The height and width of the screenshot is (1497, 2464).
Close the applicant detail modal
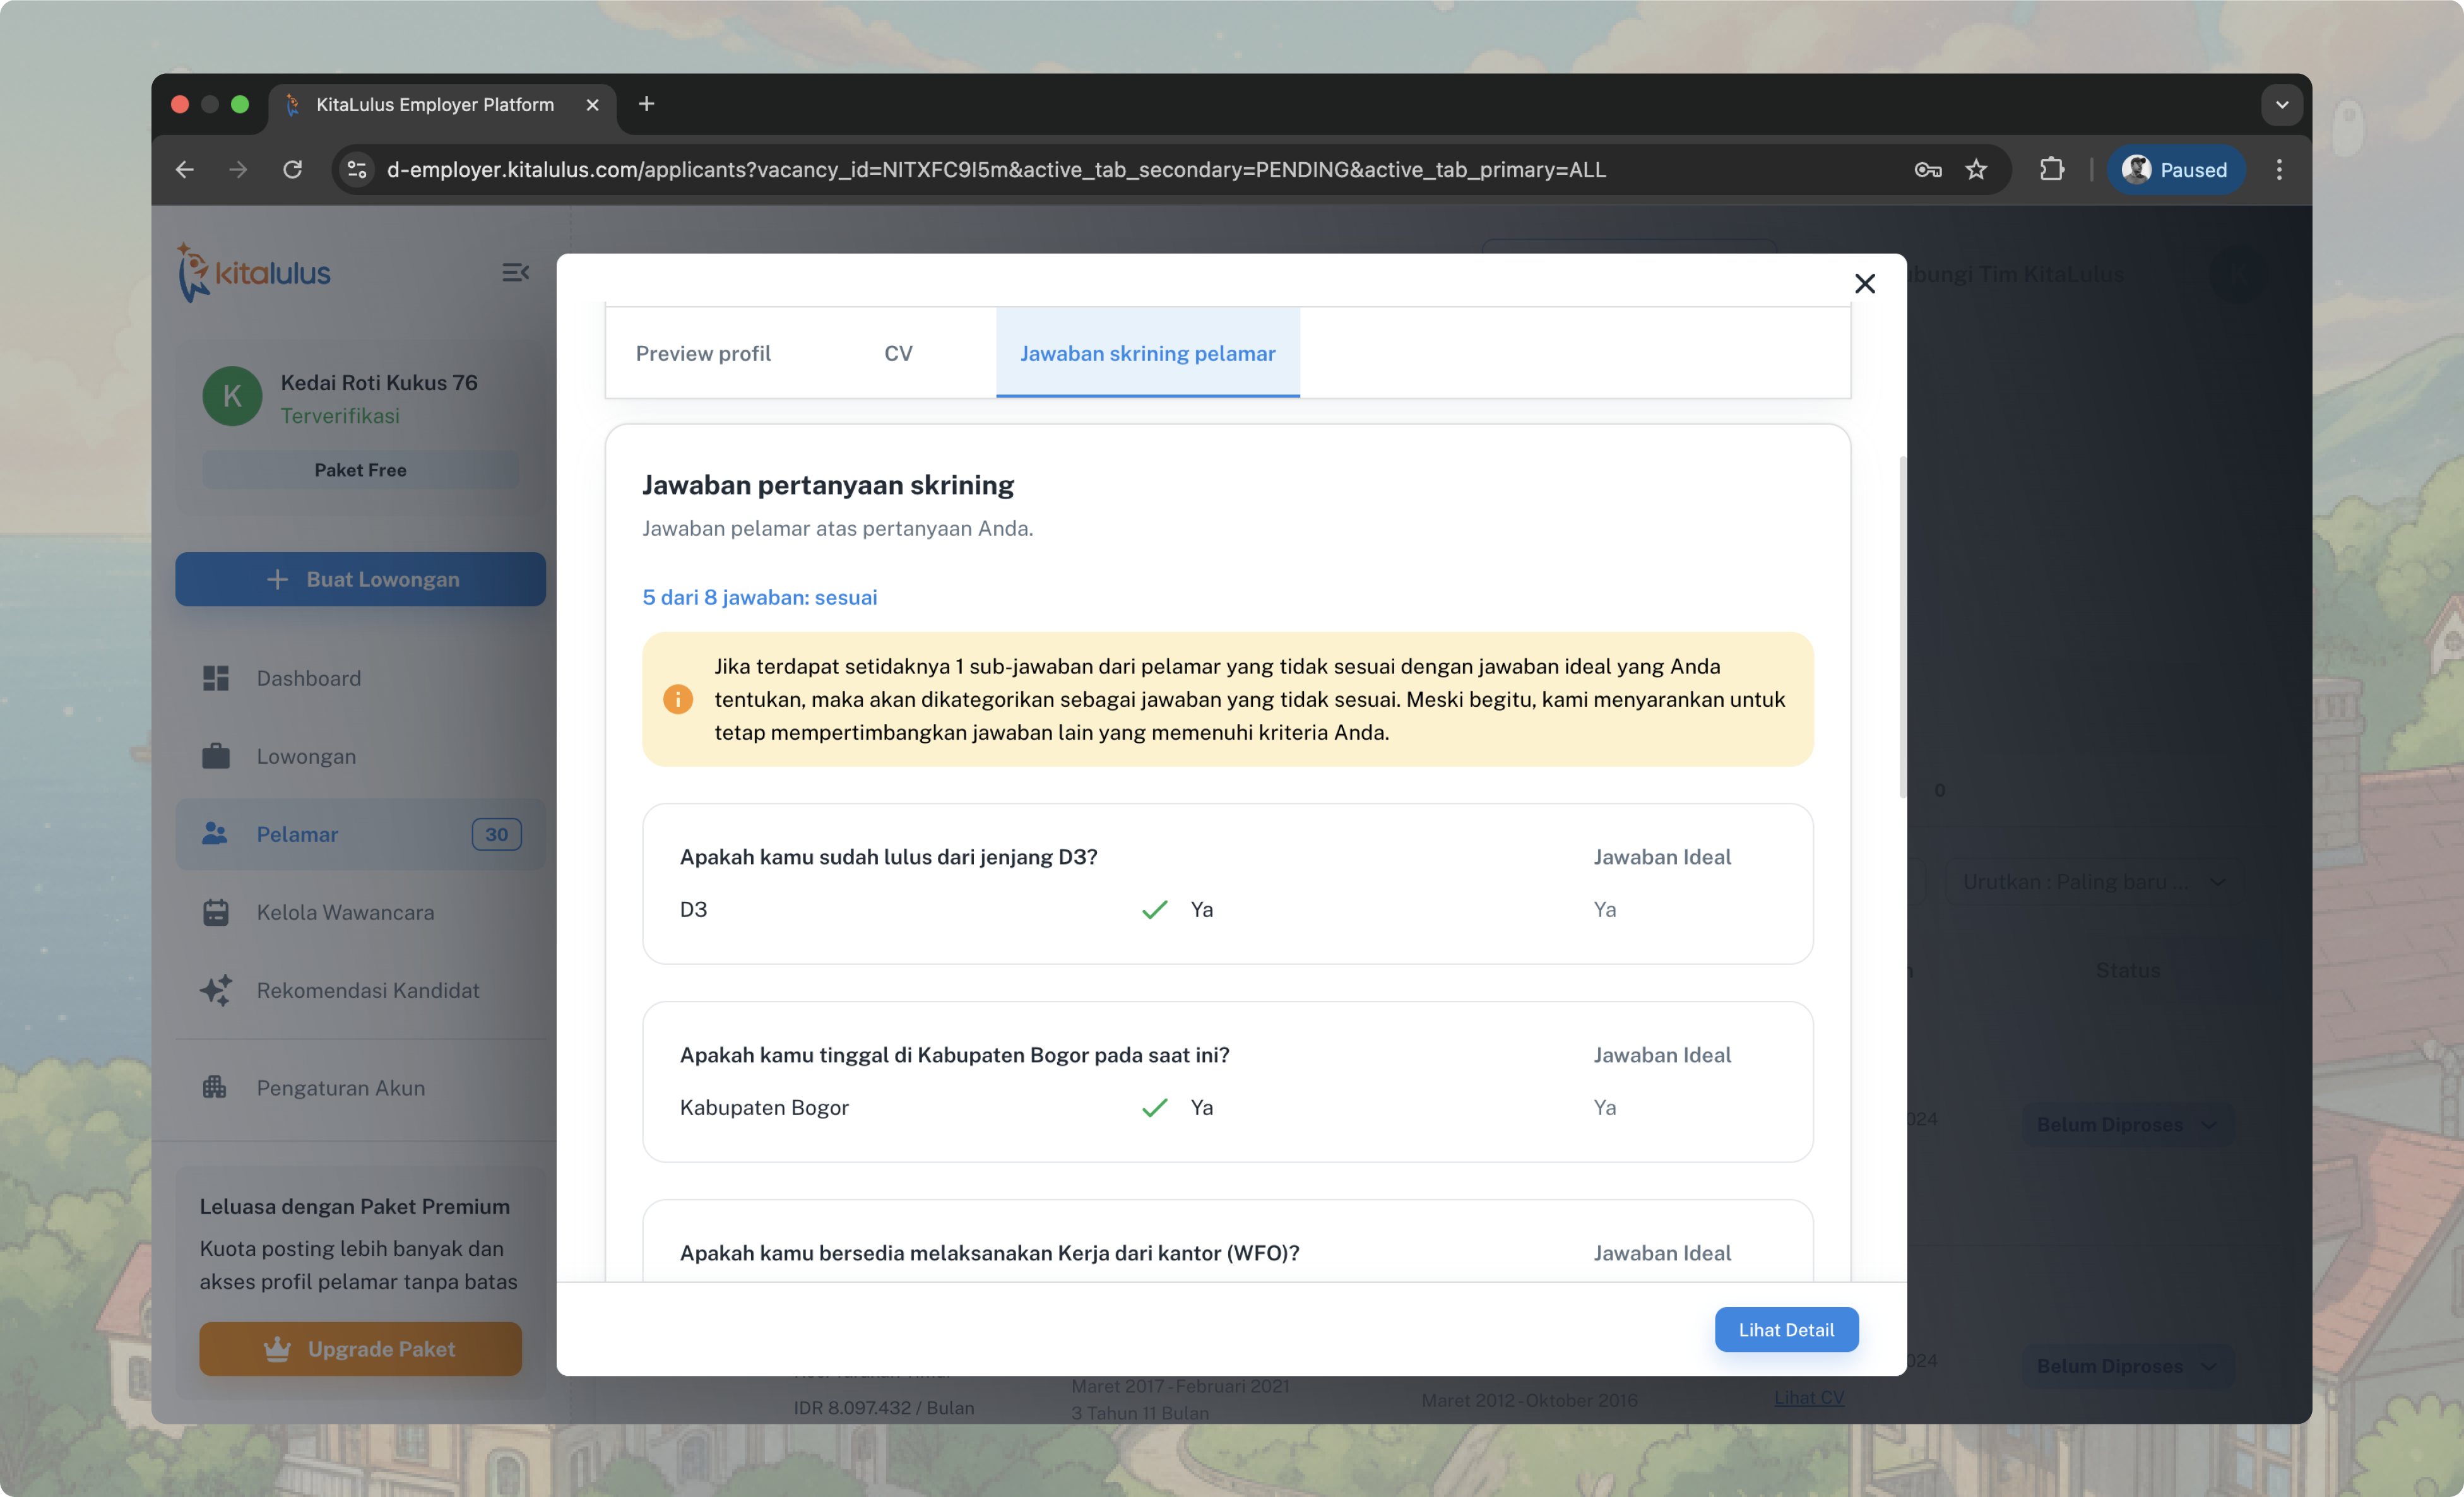click(x=1864, y=284)
